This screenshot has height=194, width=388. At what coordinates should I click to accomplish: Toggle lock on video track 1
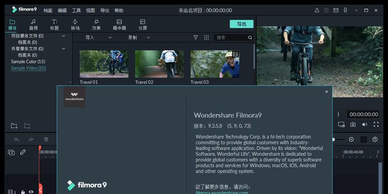pos(23,192)
